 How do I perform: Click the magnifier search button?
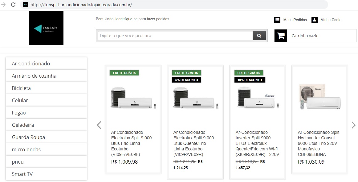(x=259, y=36)
